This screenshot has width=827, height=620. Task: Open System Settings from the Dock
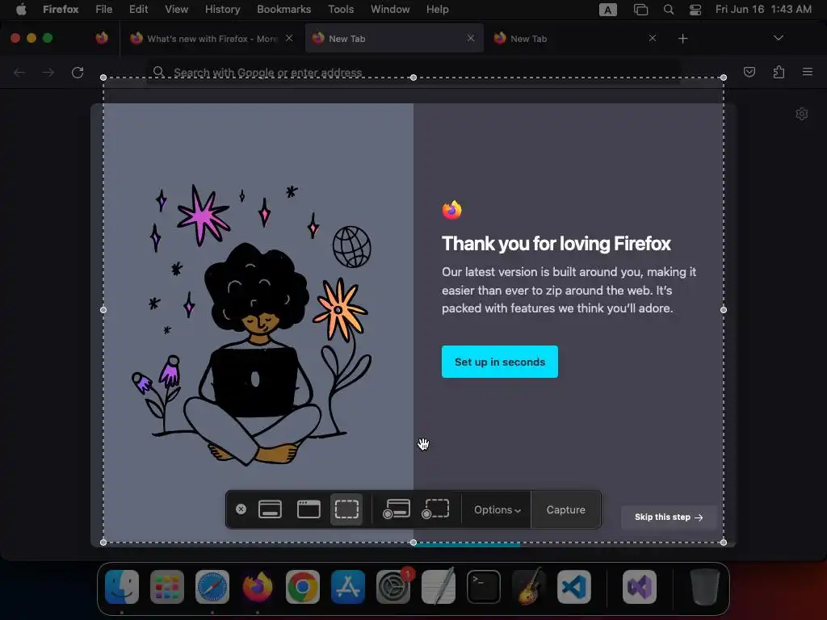pos(393,587)
